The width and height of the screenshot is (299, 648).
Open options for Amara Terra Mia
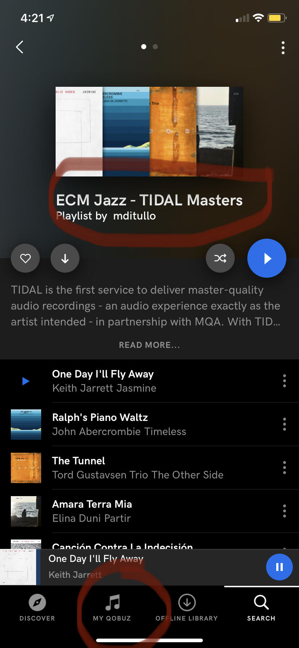click(285, 511)
